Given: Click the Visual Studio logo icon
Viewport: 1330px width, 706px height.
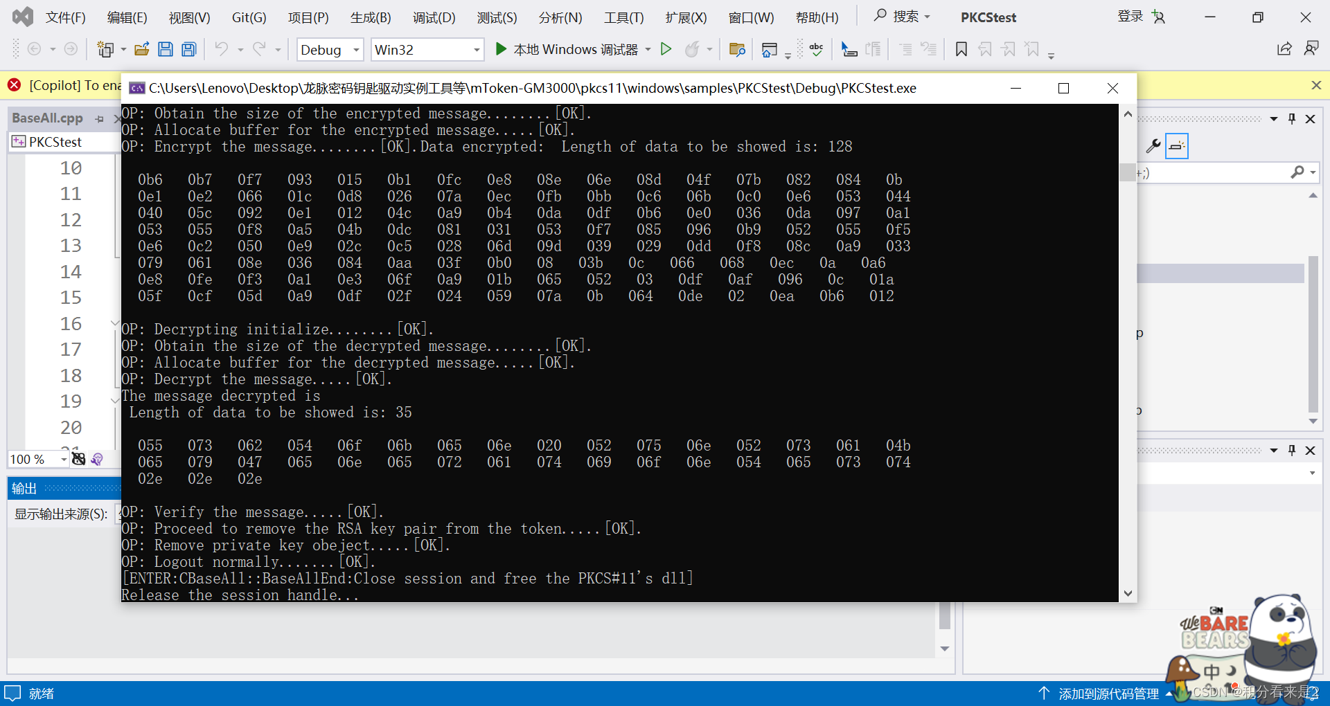Looking at the screenshot, I should pos(23,17).
